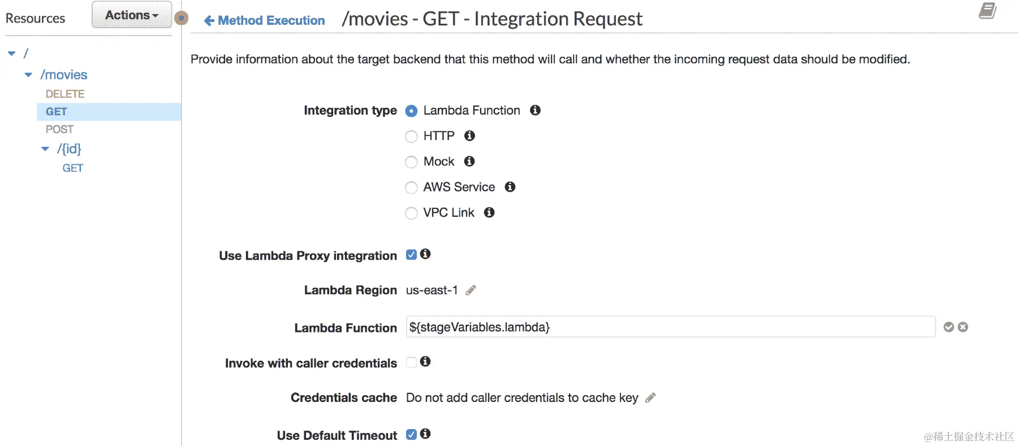Screen dimensions: 1018x446
Task: Select DELETE method under /movies
Action: tap(65, 94)
